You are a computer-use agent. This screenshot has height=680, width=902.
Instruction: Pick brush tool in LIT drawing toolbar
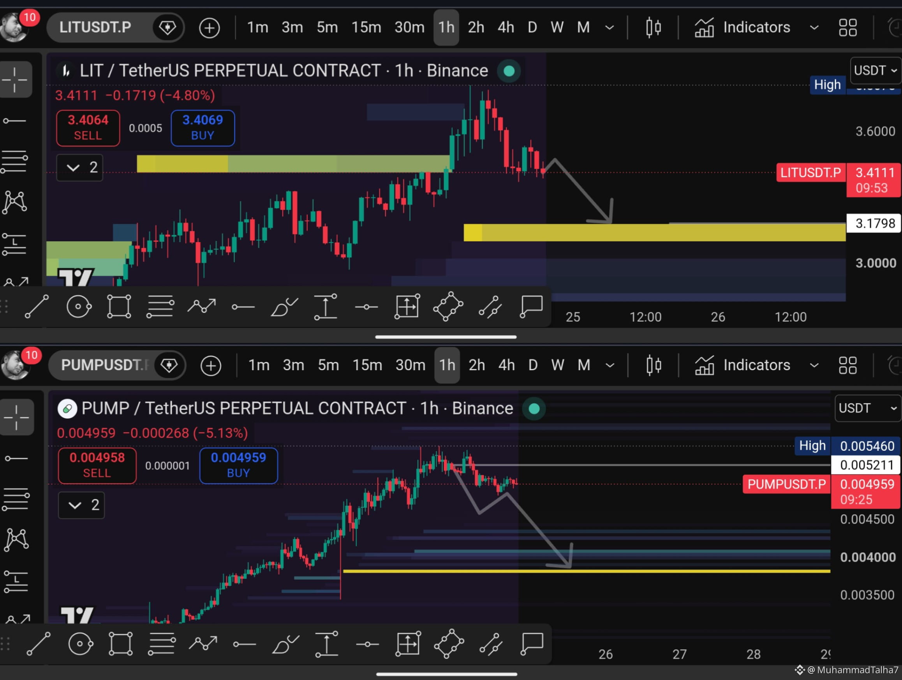coord(284,307)
